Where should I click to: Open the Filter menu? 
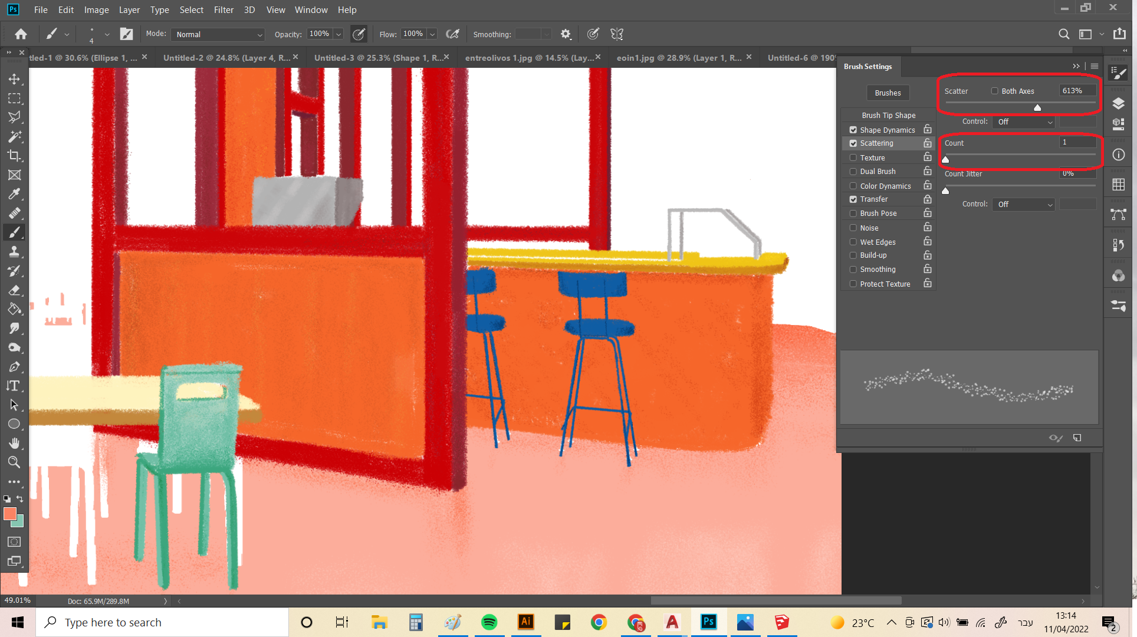point(224,9)
